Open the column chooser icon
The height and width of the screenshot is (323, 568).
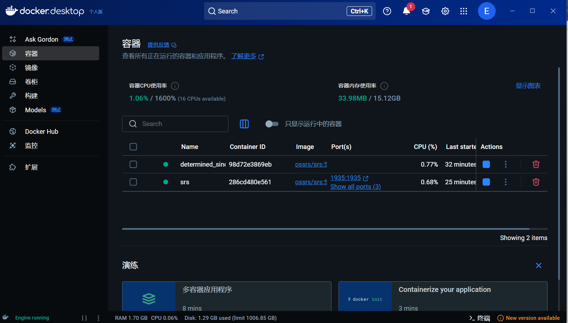[x=244, y=124]
